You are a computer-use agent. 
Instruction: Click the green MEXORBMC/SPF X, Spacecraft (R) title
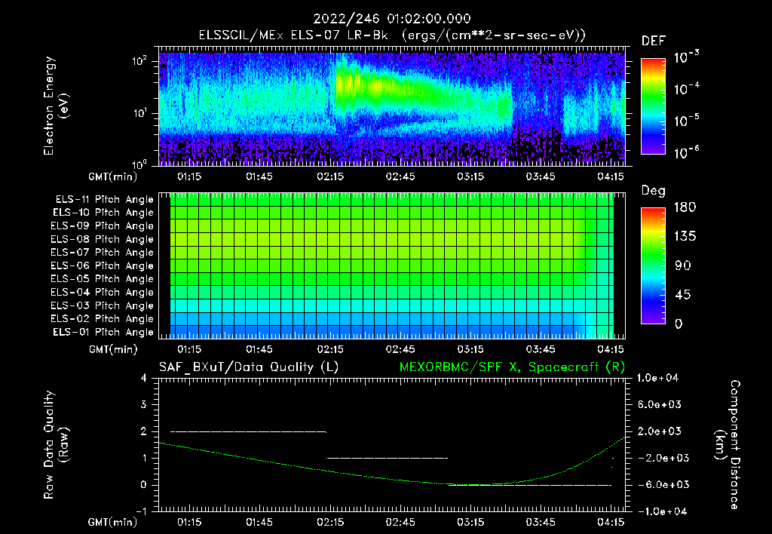tap(512, 367)
